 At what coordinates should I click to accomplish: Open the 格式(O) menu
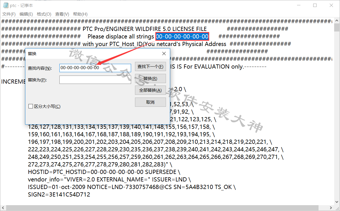coord(44,14)
